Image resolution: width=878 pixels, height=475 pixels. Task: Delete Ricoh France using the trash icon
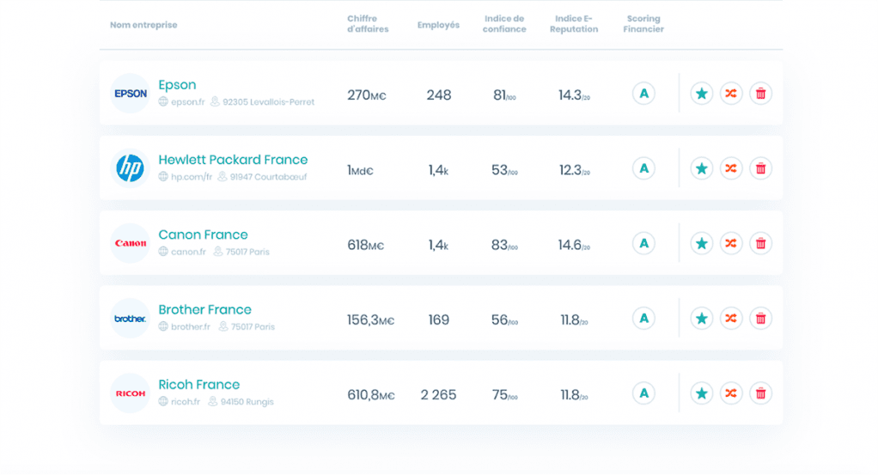(760, 393)
